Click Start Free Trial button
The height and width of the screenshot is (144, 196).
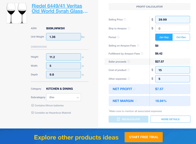click(x=144, y=137)
